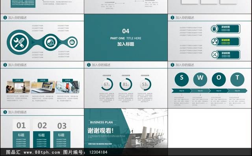Click the number 1 badge on the percentage rings slide

pos(89,65)
